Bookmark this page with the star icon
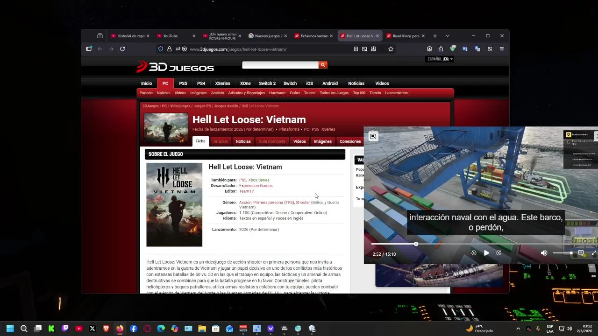598x336 pixels. [x=391, y=49]
